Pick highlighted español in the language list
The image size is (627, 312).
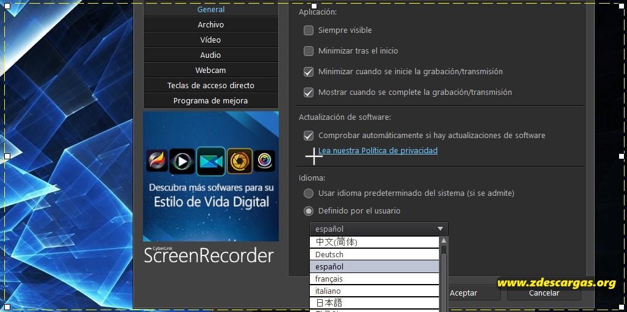tap(375, 266)
